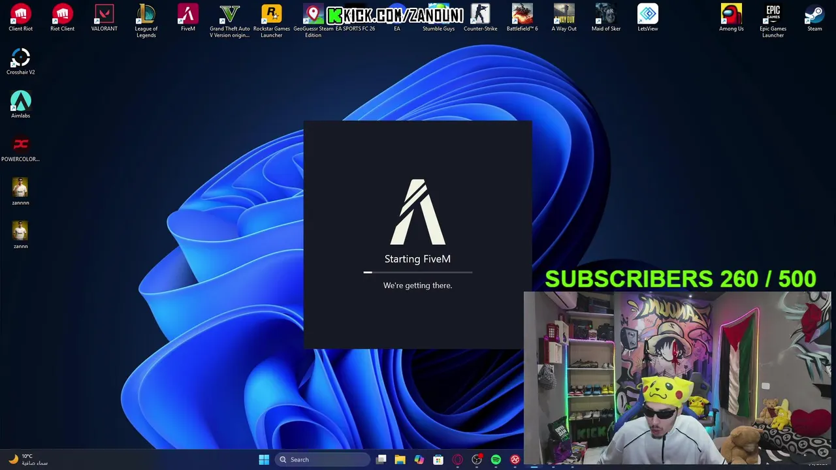Launch Among Us from the desktop
This screenshot has width=836, height=470.
click(x=731, y=18)
